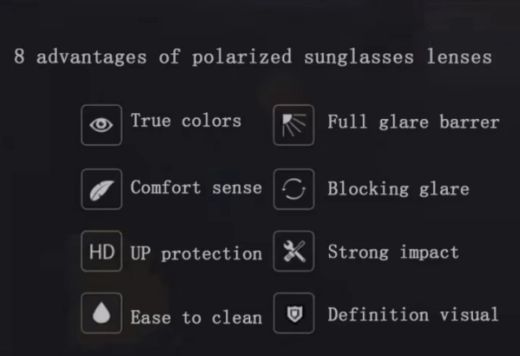520x356 pixels.
Task: Select the Definition visual text
Action: (413, 314)
